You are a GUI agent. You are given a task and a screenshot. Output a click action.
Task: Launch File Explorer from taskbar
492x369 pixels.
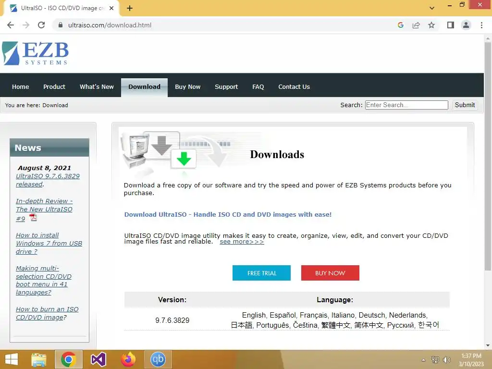click(38, 359)
